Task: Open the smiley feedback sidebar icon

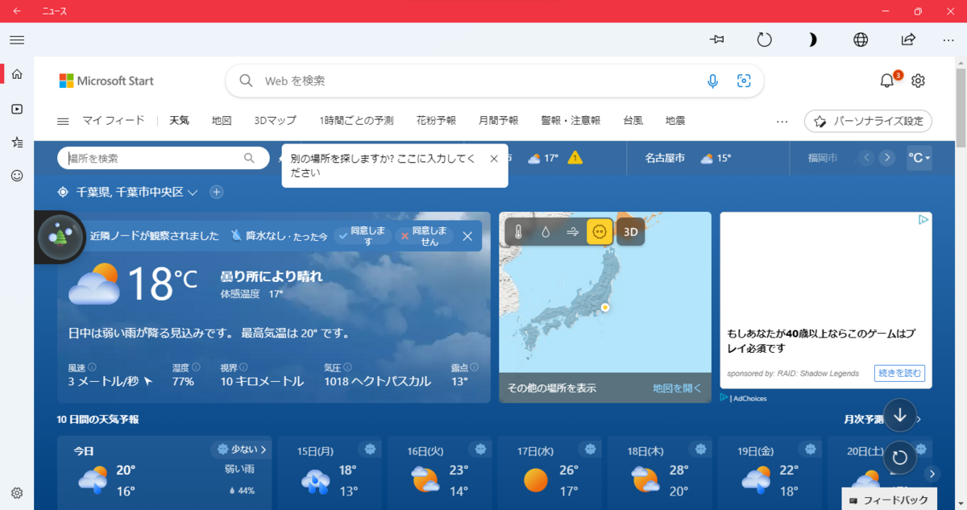Action: (17, 175)
